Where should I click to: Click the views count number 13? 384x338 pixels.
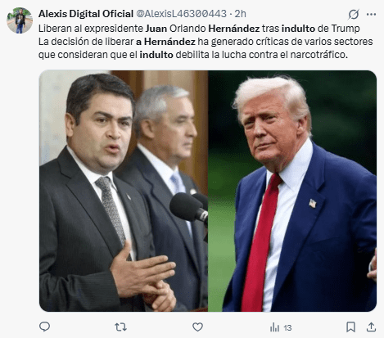(x=287, y=327)
